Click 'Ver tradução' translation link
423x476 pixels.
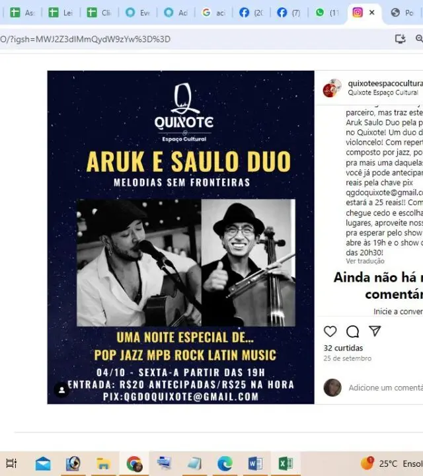tap(365, 261)
